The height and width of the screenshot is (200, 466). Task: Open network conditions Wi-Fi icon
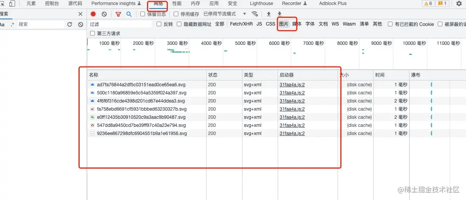(255, 14)
